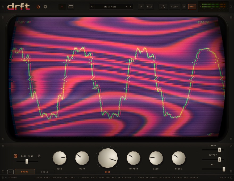This screenshot has height=181, width=234.
Task: Toggle the WAVE display button
Action: click(192, 7)
